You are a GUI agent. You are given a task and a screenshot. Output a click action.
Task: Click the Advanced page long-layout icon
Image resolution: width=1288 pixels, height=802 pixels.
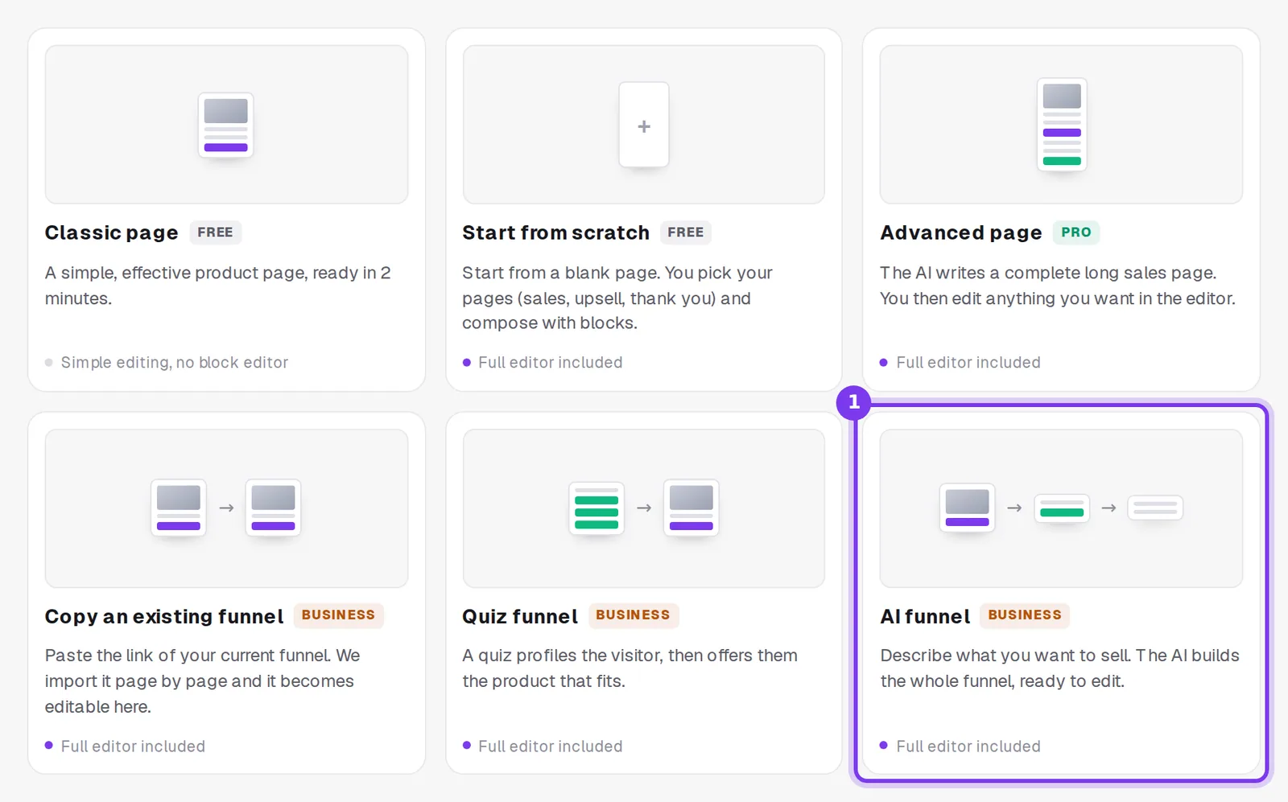tap(1062, 125)
